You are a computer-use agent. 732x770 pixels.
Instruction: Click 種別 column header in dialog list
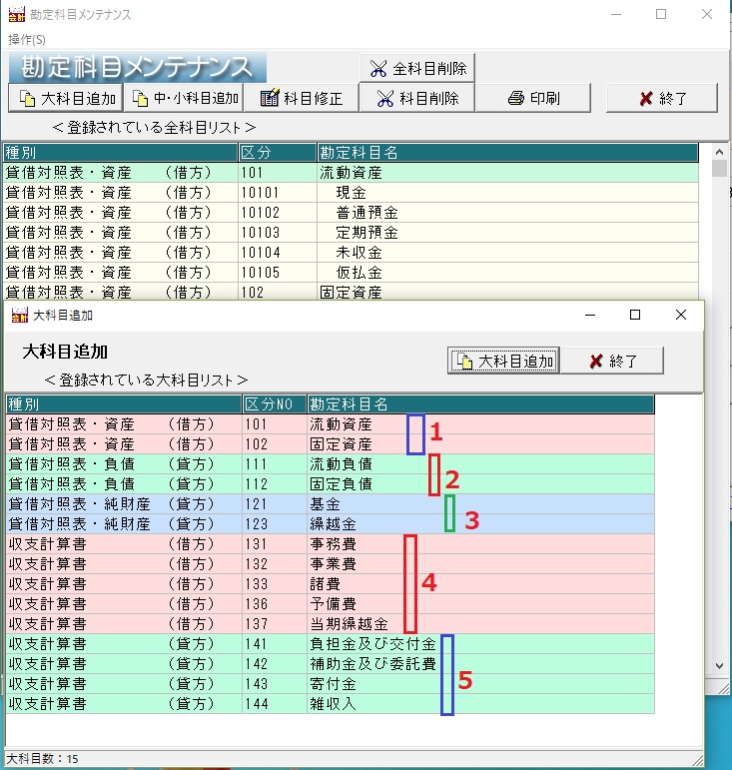[124, 404]
